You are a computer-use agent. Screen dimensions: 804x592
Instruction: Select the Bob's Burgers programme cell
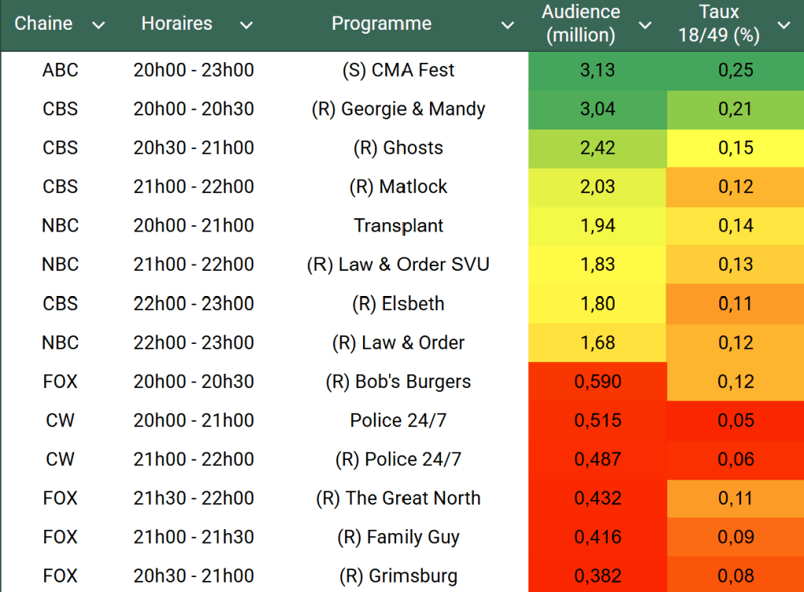tap(398, 382)
